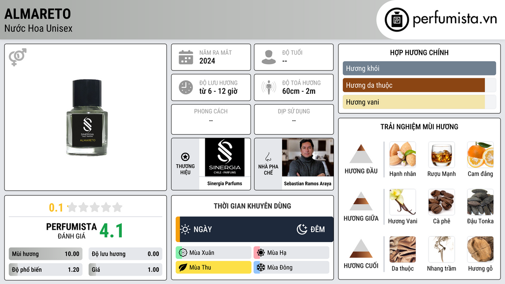
Task: Click the ALMARETO title
Action: click(37, 14)
